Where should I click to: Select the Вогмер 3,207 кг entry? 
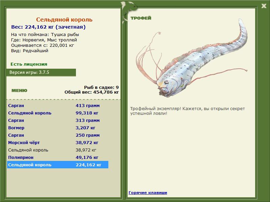tap(57, 128)
